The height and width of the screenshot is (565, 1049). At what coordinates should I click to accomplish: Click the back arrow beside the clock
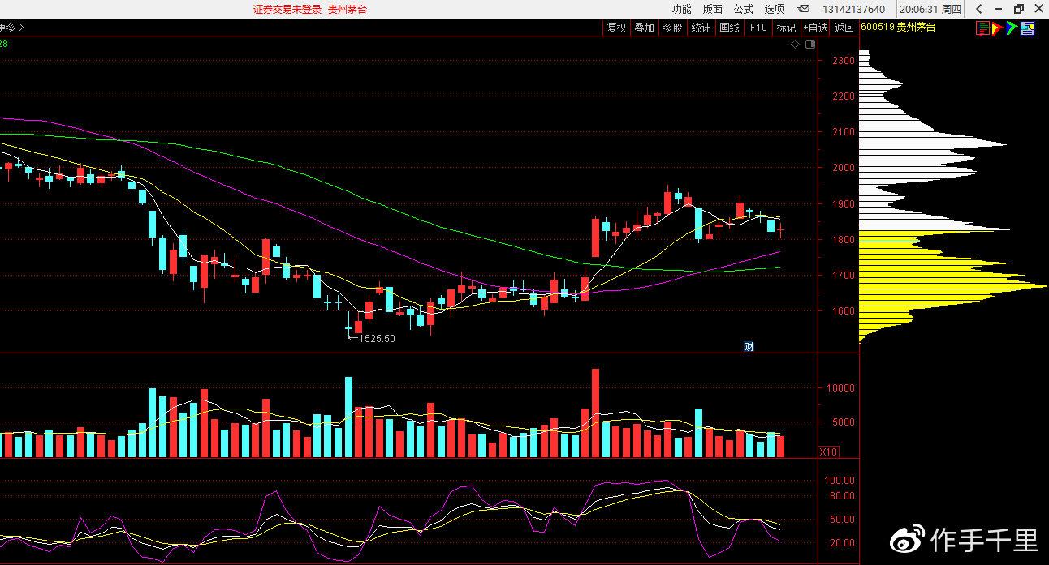[979, 9]
